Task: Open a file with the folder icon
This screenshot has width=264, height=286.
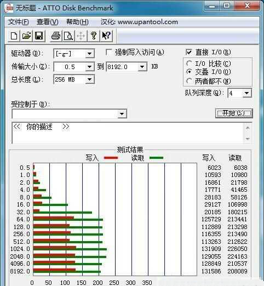Action: (26, 36)
